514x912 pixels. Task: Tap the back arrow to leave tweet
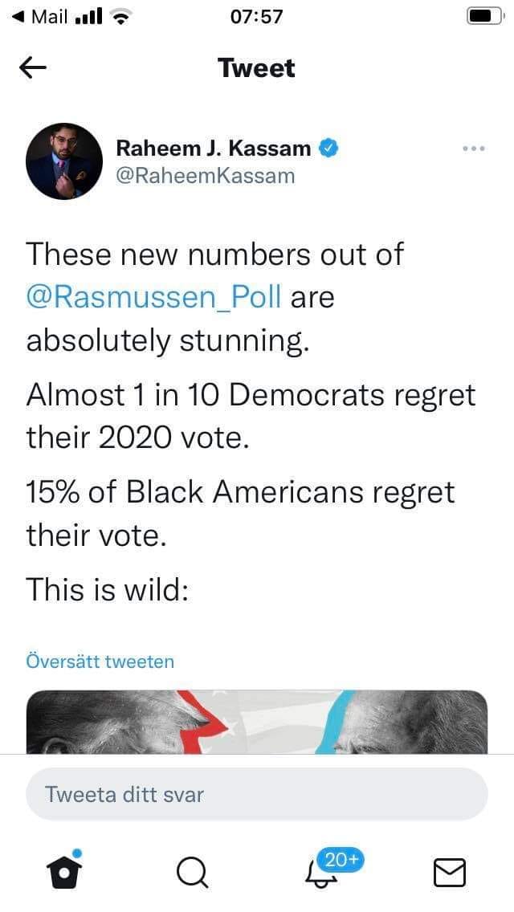coord(33,69)
